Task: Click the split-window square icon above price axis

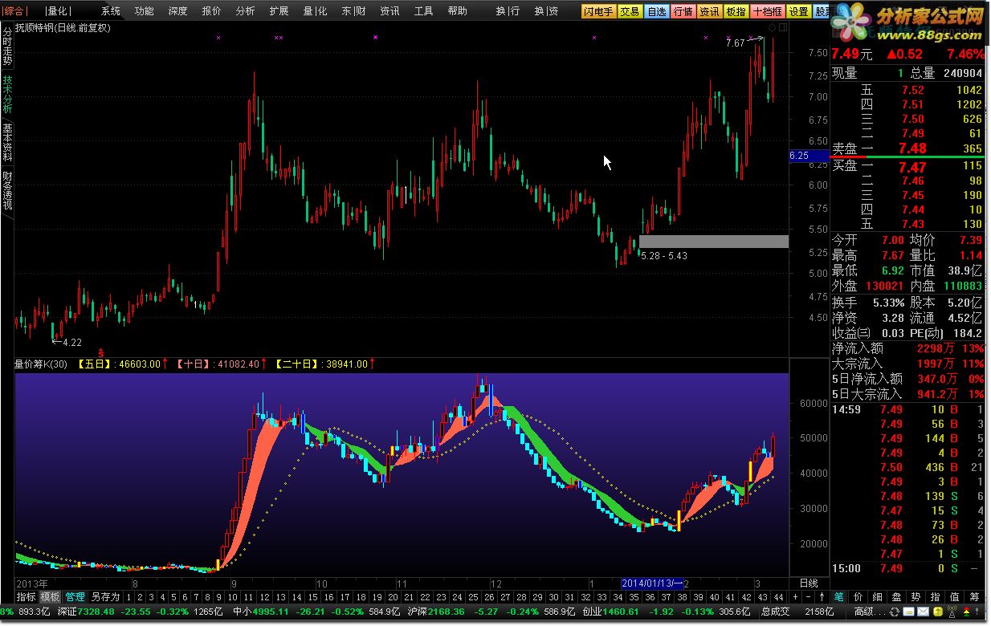Action: [783, 27]
